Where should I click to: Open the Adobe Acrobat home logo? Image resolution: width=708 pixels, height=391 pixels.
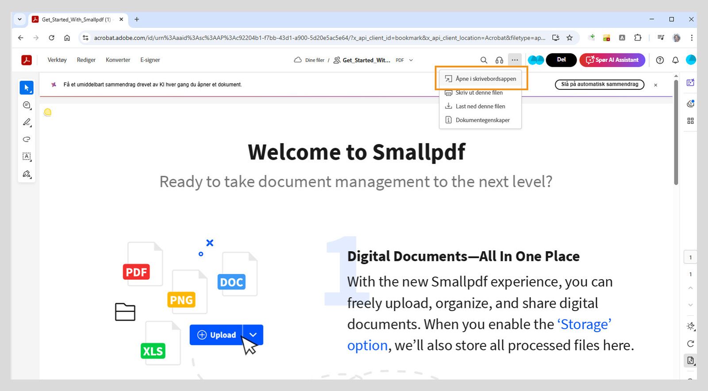click(x=27, y=60)
